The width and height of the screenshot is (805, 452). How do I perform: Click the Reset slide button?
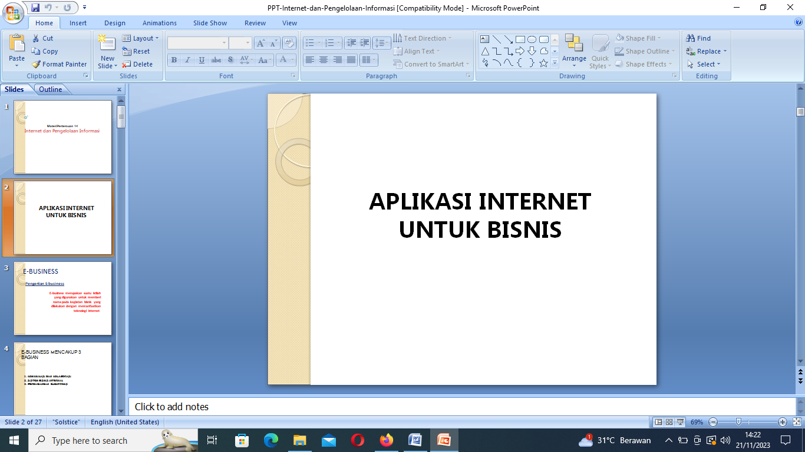(x=137, y=51)
